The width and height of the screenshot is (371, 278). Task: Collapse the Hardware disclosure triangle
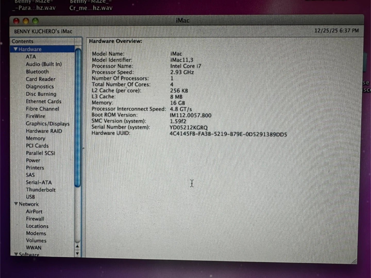[16, 49]
